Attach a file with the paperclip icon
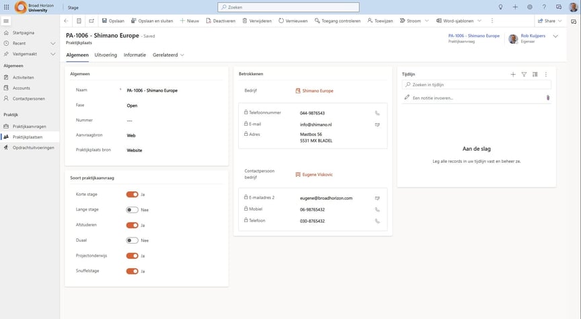This screenshot has height=319, width=581. click(x=548, y=98)
